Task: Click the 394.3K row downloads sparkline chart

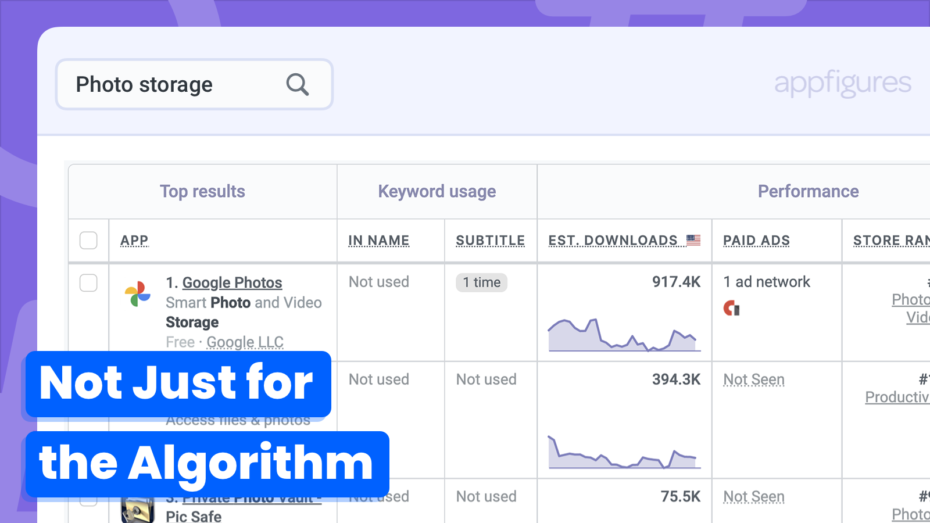Action: click(624, 452)
